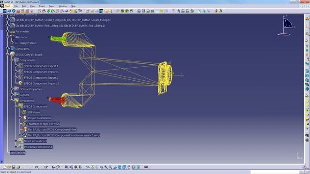The width and height of the screenshot is (310, 174).
Task: Select the Applications tree node
Action: point(17,153)
